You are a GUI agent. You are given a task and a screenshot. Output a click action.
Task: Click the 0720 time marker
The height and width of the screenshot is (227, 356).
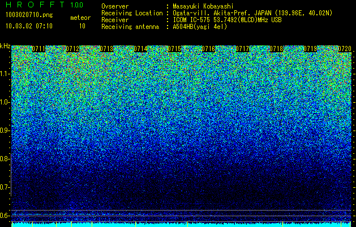click(x=345, y=49)
